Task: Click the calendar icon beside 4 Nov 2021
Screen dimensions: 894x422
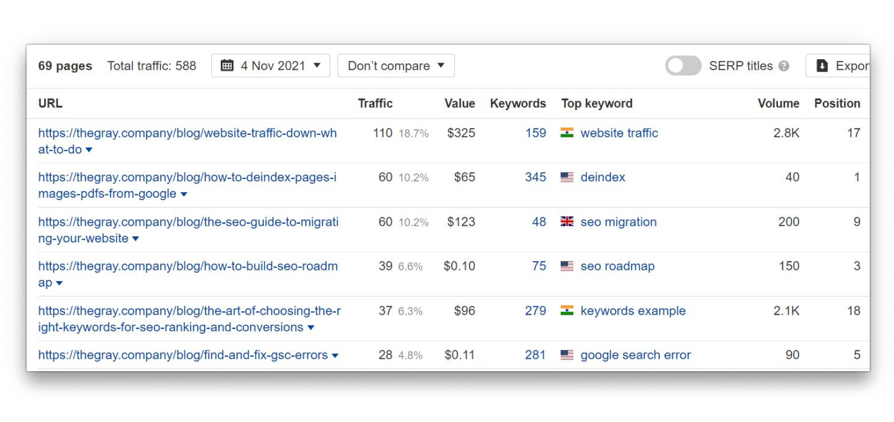Action: coord(227,66)
